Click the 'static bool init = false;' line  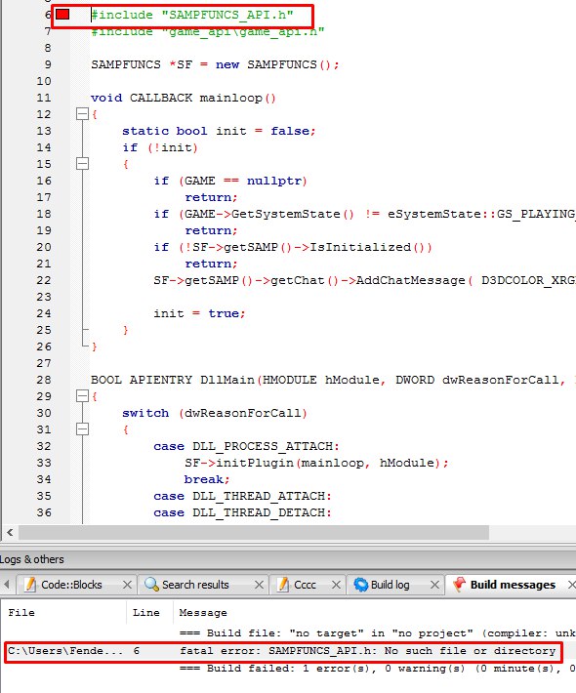click(x=219, y=131)
